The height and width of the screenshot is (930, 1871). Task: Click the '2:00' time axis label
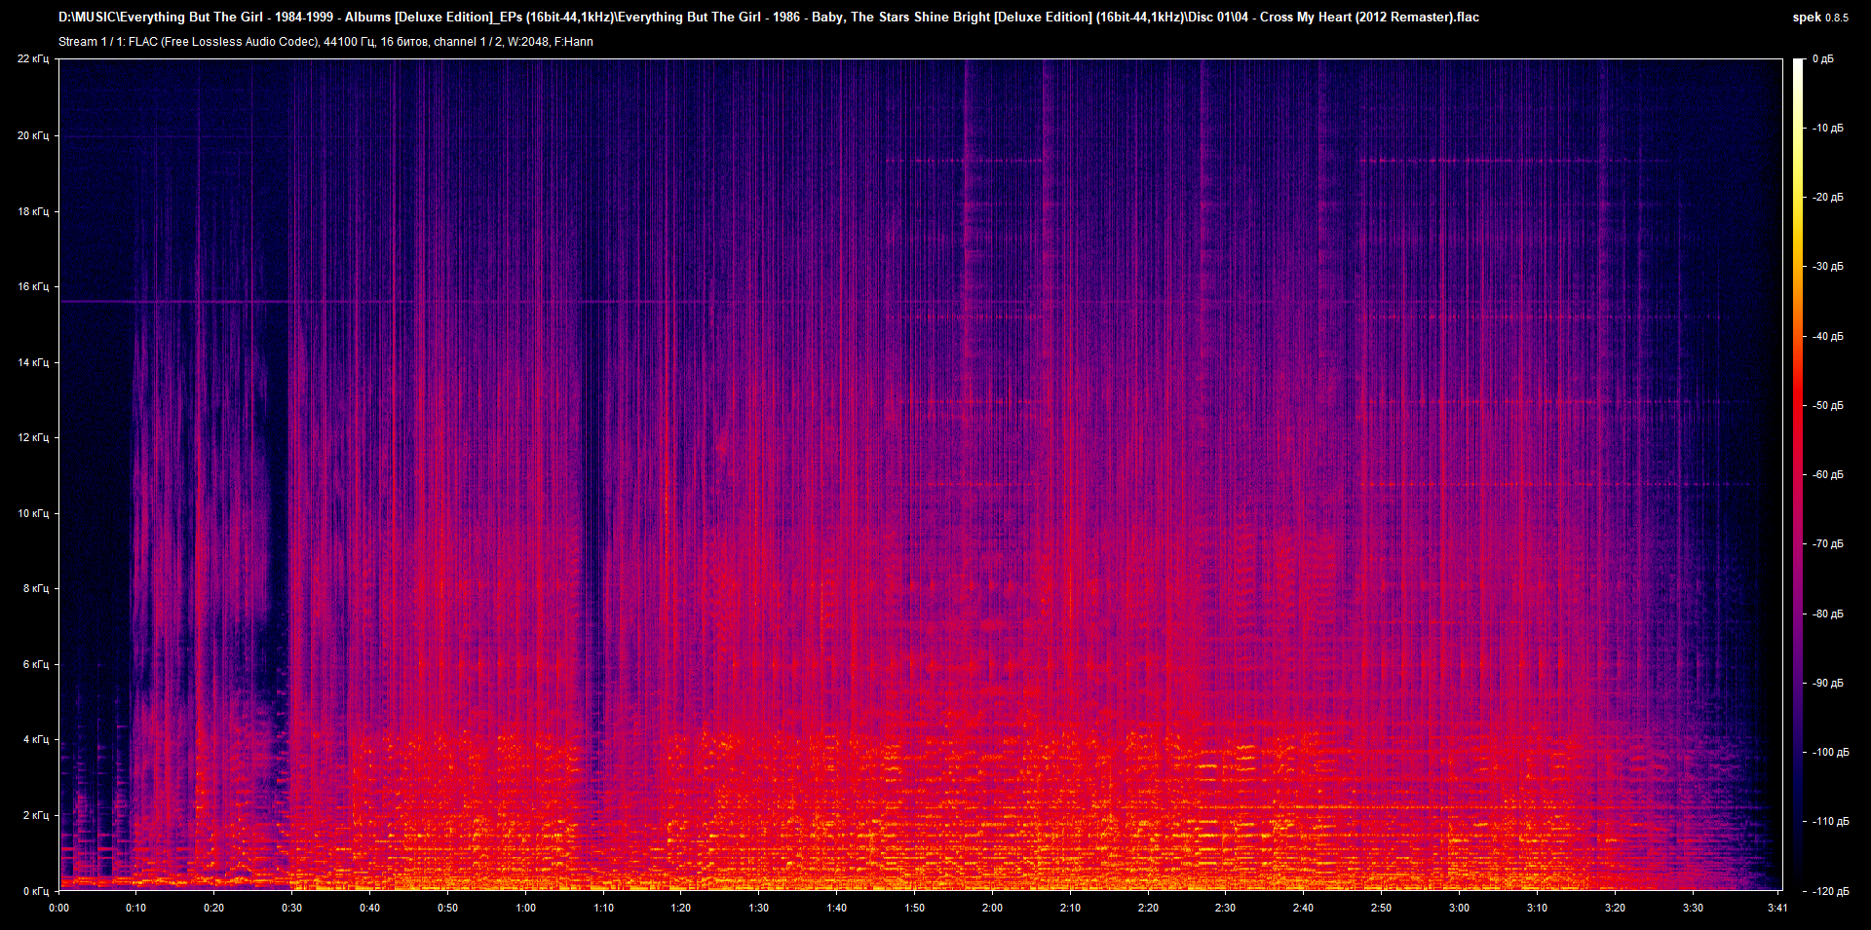(992, 908)
